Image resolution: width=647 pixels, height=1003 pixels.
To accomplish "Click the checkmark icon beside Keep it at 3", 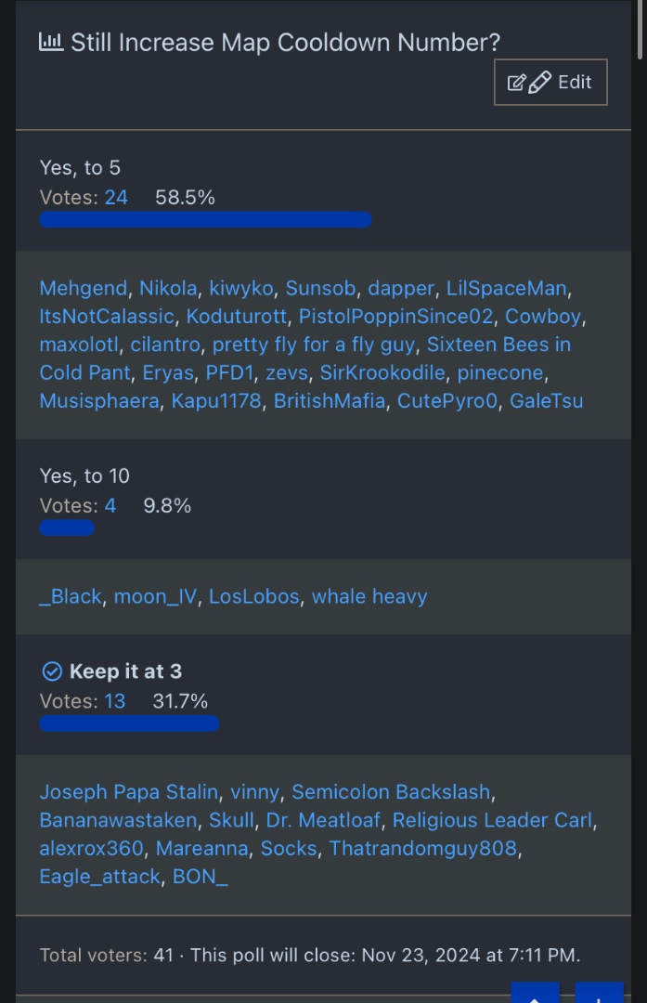I will (x=52, y=671).
